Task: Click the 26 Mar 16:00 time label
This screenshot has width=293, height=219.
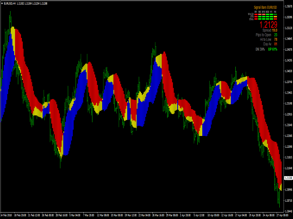Action: pyautogui.click(x=158, y=215)
